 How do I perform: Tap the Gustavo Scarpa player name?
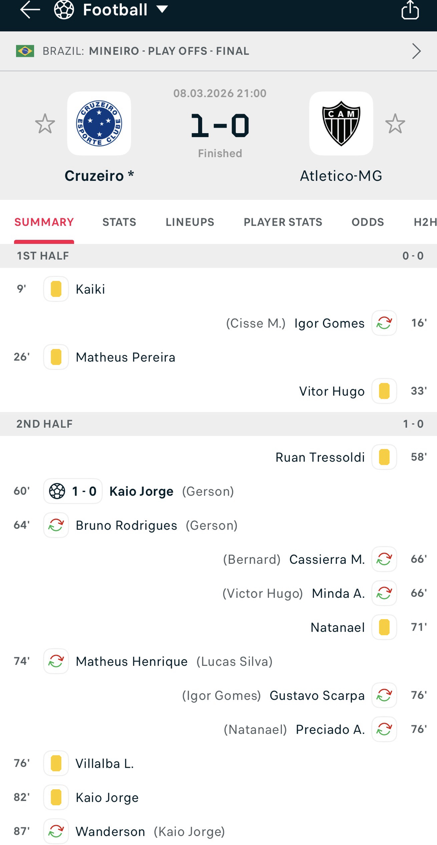[317, 695]
